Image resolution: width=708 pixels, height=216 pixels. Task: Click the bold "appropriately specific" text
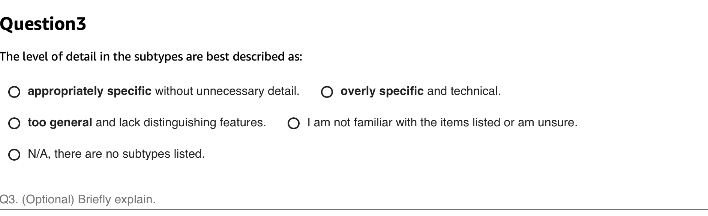tap(89, 91)
